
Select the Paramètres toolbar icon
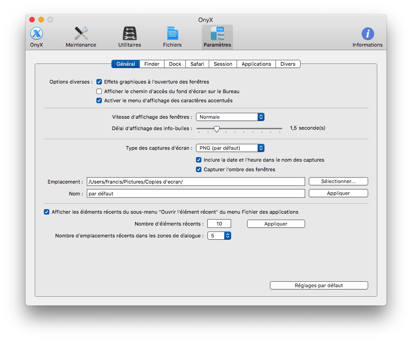[x=217, y=37]
